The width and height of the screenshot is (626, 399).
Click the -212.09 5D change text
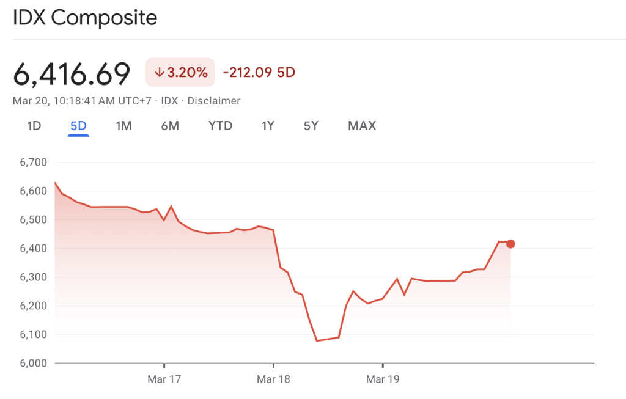pos(259,72)
